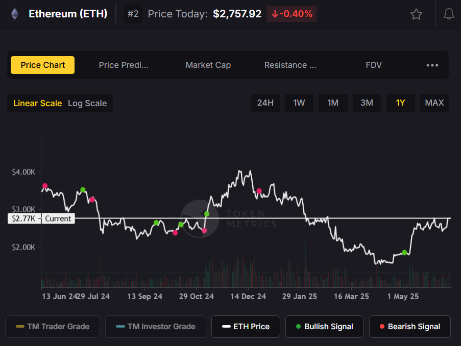Image resolution: width=461 pixels, height=346 pixels.
Task: Click the $2.77K Current price label
Action: [41, 218]
